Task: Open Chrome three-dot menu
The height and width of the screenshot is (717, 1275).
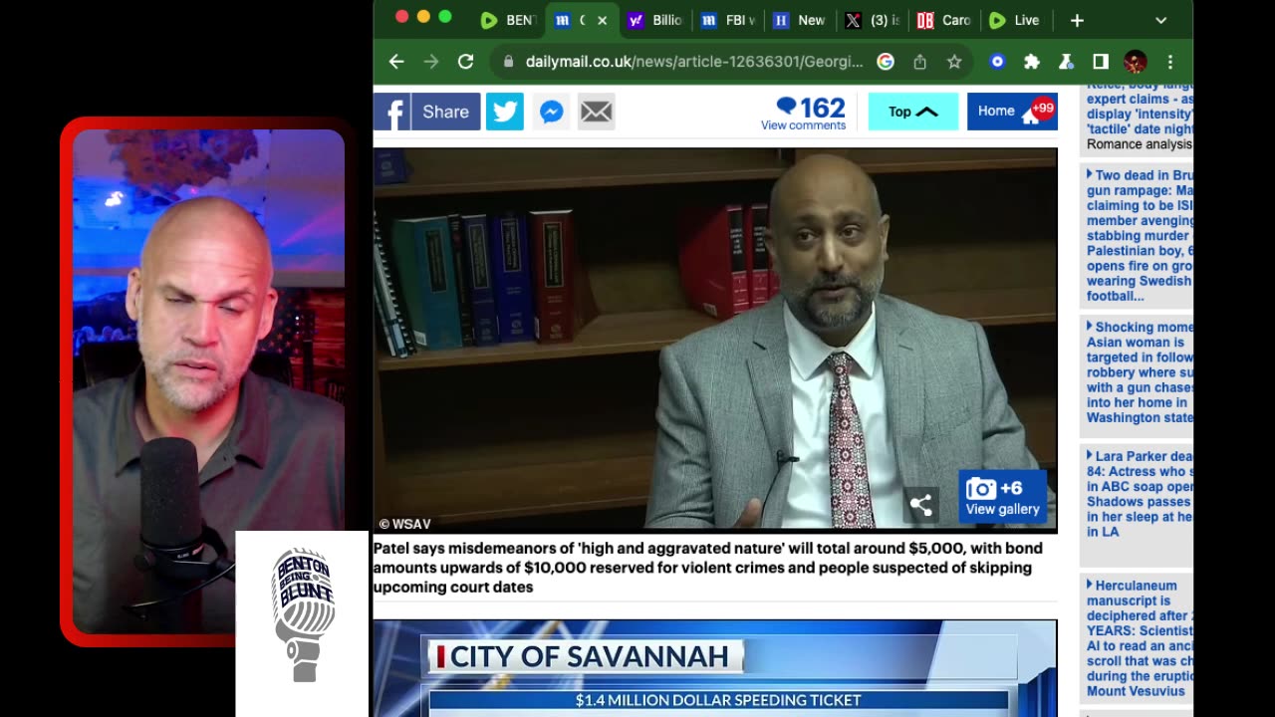Action: [1170, 62]
